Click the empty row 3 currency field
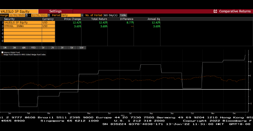The height and width of the screenshot is (131, 253). [48, 30]
